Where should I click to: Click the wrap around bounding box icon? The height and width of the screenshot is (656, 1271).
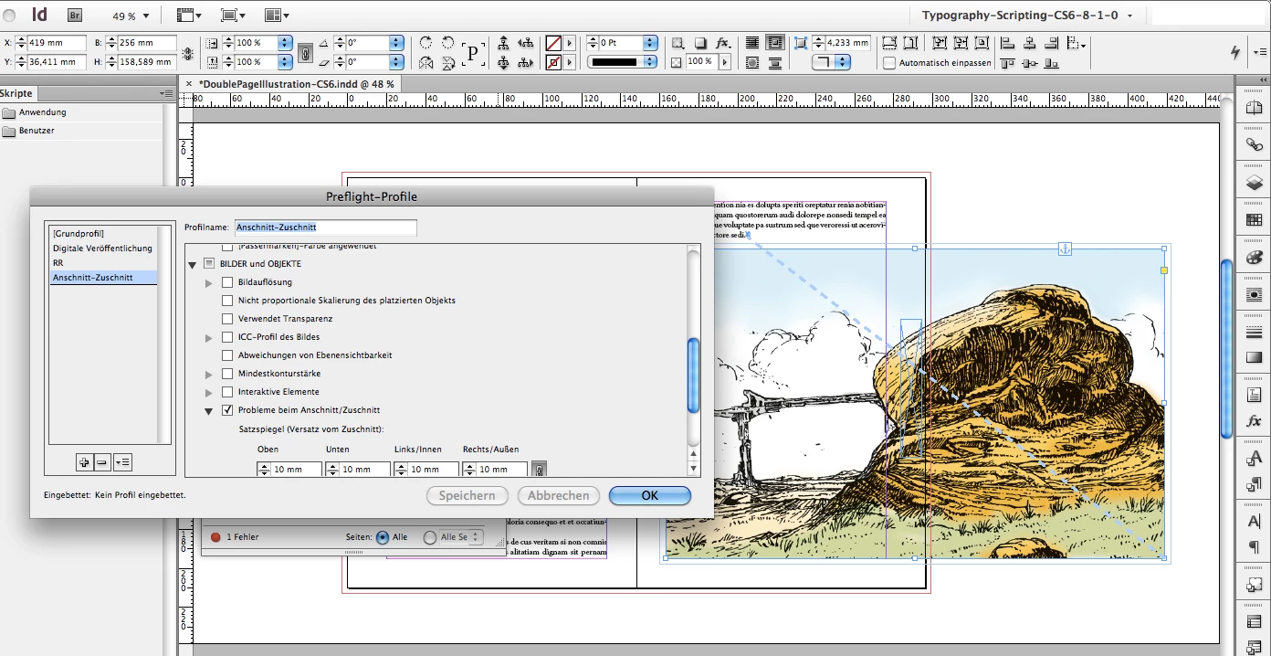(775, 43)
